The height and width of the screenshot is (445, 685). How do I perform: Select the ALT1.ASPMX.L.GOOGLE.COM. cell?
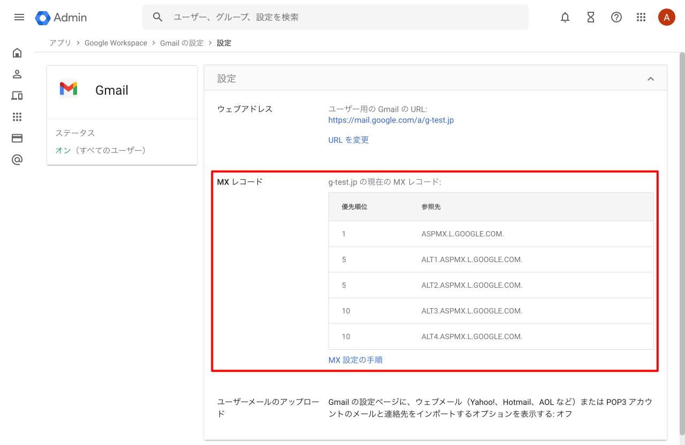[472, 259]
